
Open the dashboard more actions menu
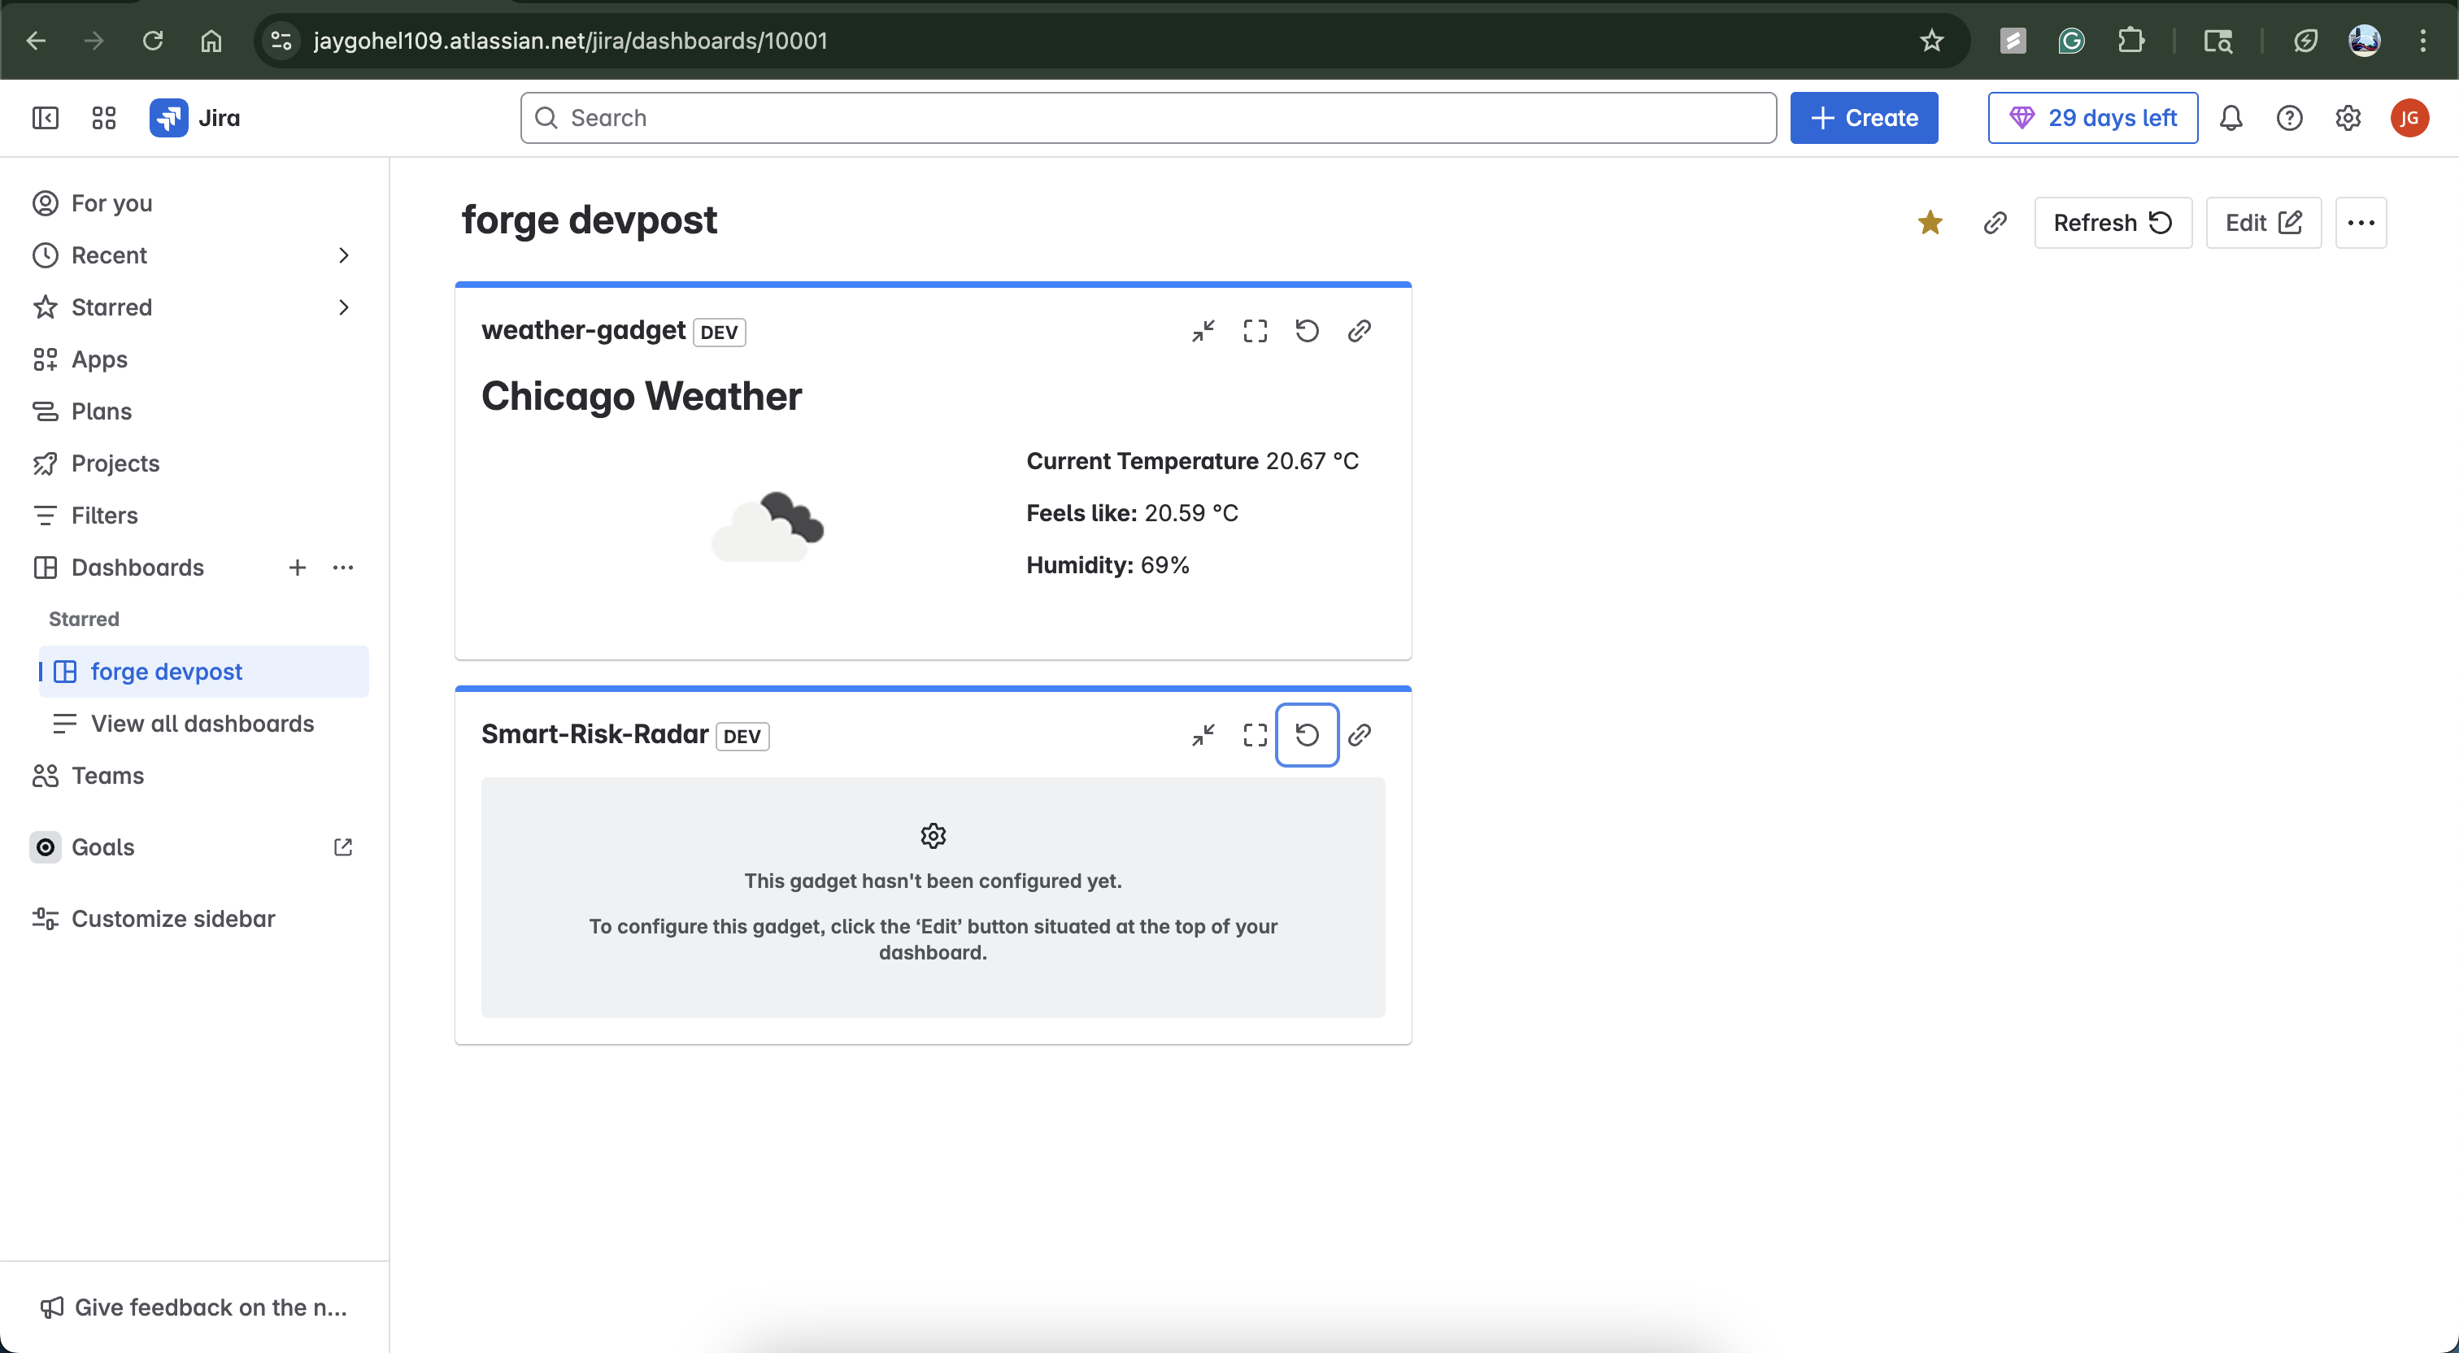point(2361,224)
